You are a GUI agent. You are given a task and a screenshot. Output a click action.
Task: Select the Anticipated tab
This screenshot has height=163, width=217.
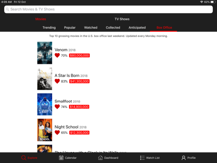(x=137, y=28)
